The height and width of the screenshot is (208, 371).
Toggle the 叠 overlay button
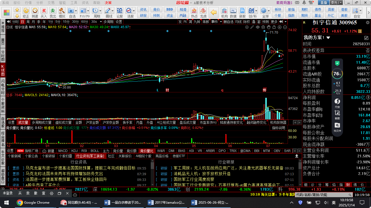tap(254, 22)
